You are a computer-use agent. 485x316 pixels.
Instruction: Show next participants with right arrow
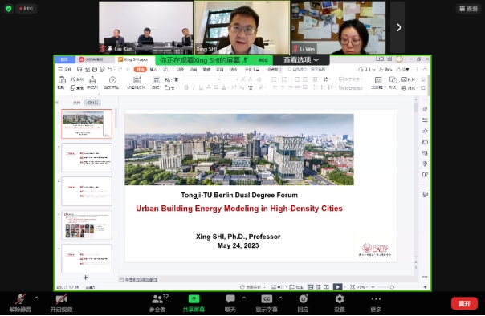[399, 27]
